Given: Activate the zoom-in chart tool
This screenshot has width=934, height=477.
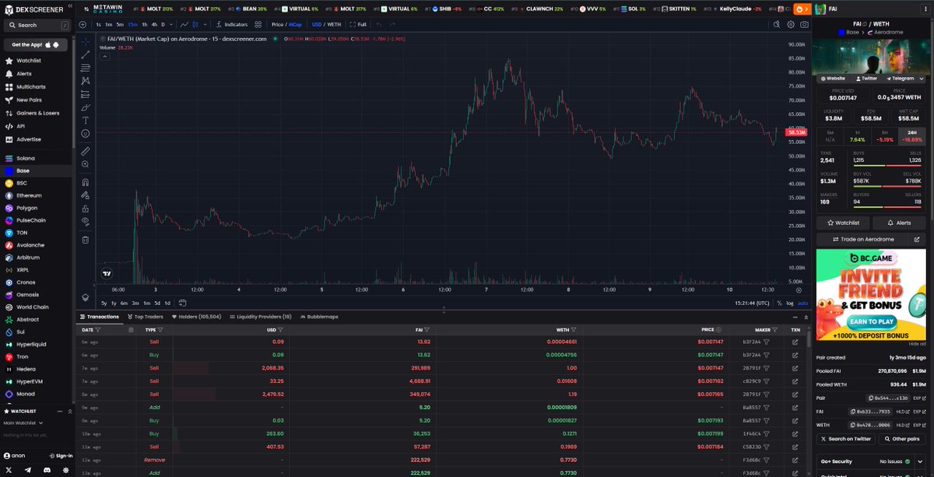Looking at the screenshot, I should coord(86,164).
